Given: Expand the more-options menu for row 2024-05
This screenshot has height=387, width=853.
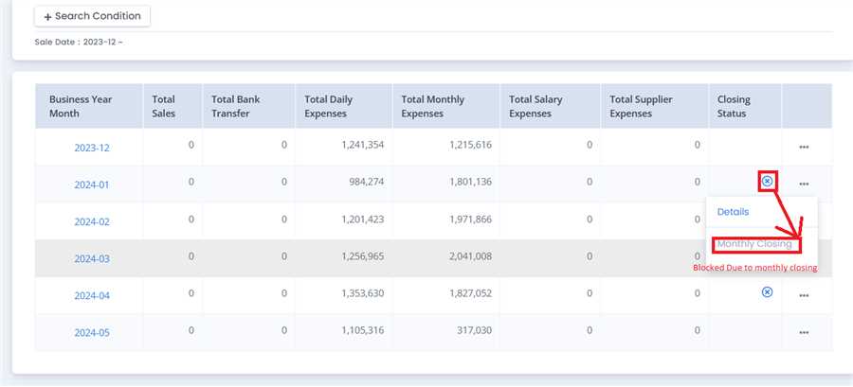Looking at the screenshot, I should (804, 332).
